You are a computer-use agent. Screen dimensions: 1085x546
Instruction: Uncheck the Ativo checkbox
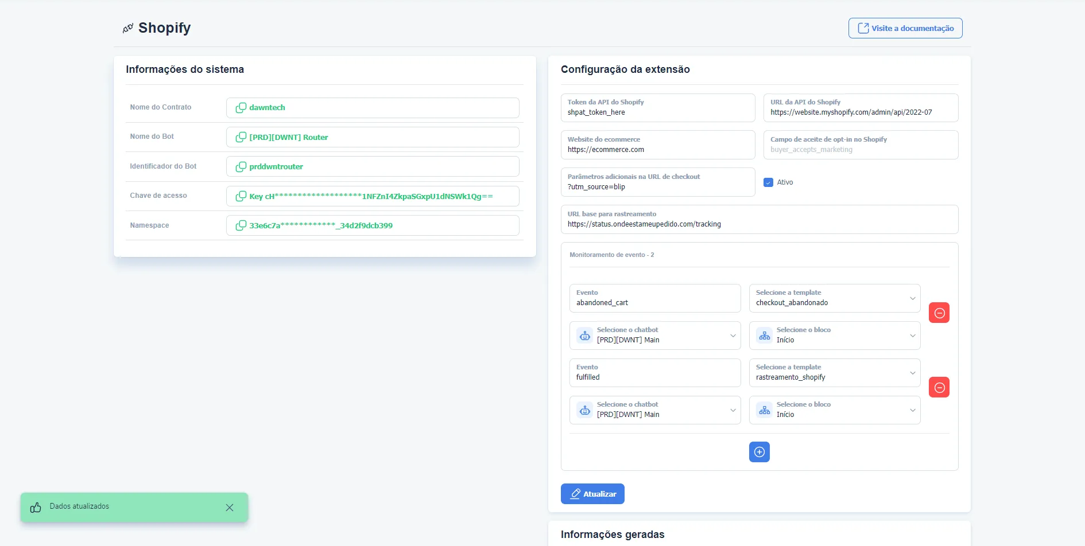click(x=768, y=182)
